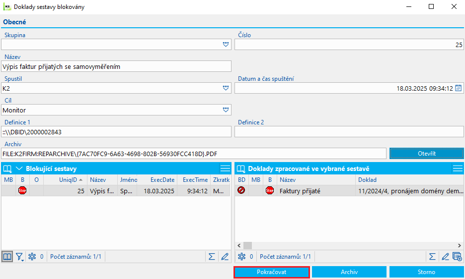Click Počet záznamů 1/1 in left status bar
465x279 pixels.
(76, 257)
